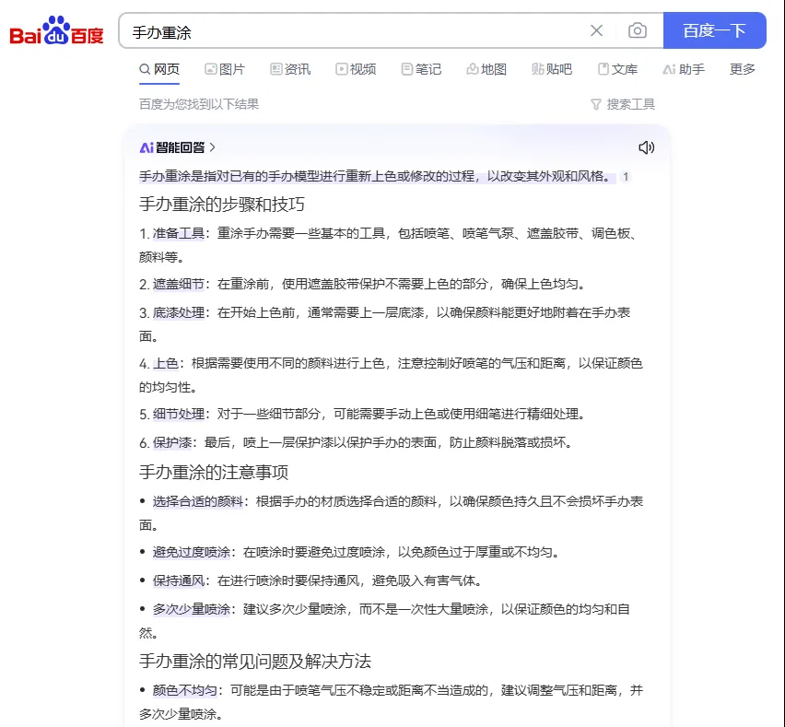Open the 文库 tab
This screenshot has height=727, width=785.
pos(617,69)
